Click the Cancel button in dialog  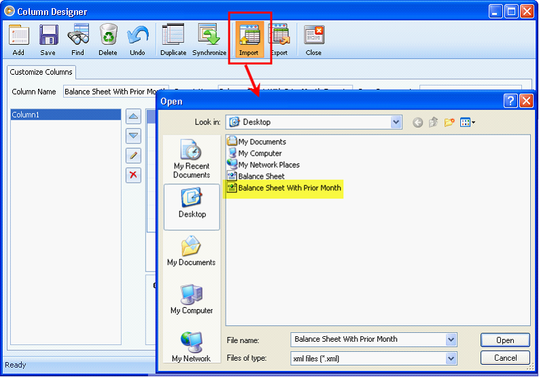click(x=505, y=358)
